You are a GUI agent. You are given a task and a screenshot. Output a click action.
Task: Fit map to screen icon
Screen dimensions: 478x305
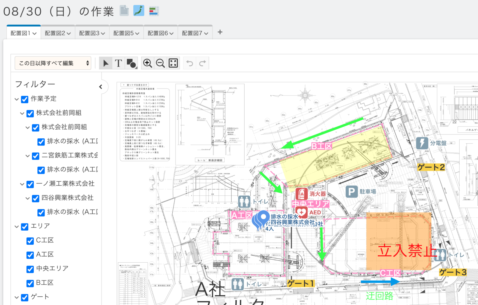click(173, 63)
